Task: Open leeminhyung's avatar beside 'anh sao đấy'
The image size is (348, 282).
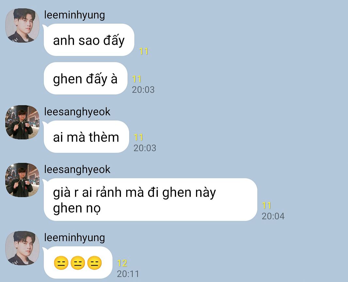Action: (x=22, y=25)
